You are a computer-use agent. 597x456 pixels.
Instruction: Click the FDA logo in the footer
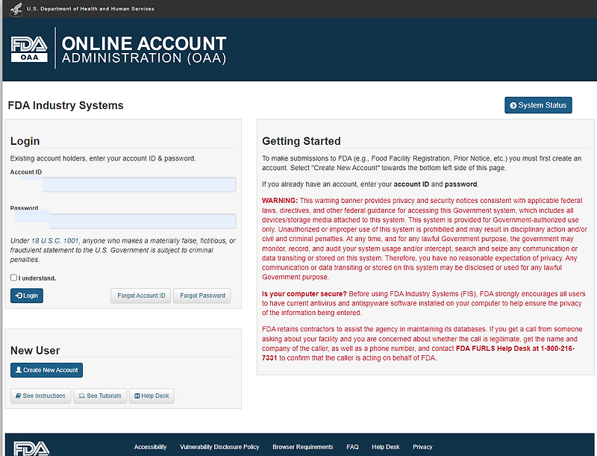[x=31, y=449]
